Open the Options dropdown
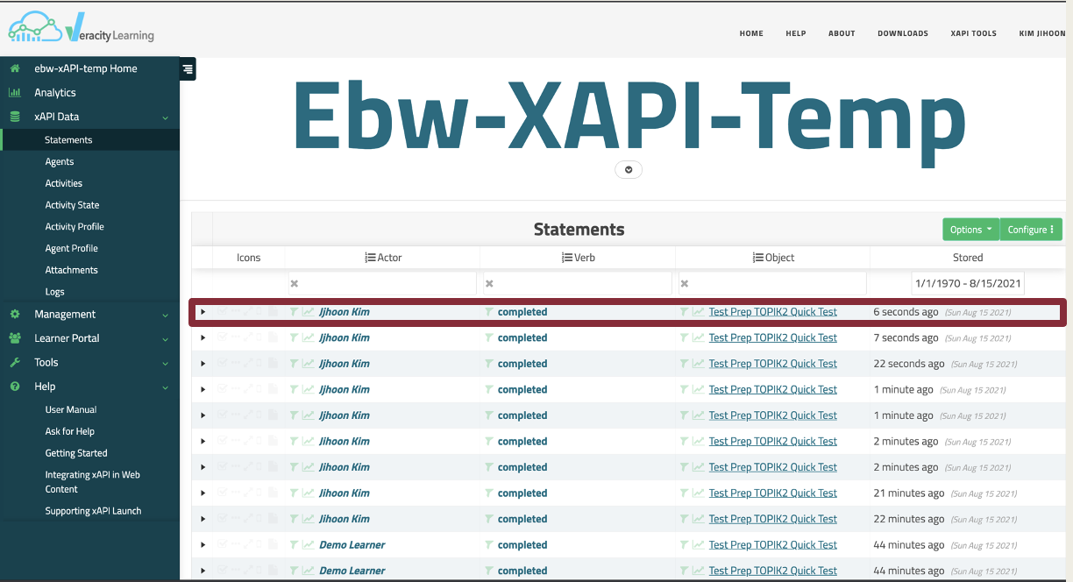Screen dimensions: 1073x582 (970, 230)
